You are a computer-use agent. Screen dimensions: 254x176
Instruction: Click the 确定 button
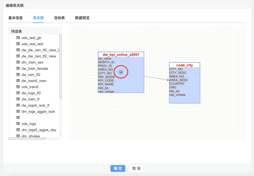tap(118, 168)
